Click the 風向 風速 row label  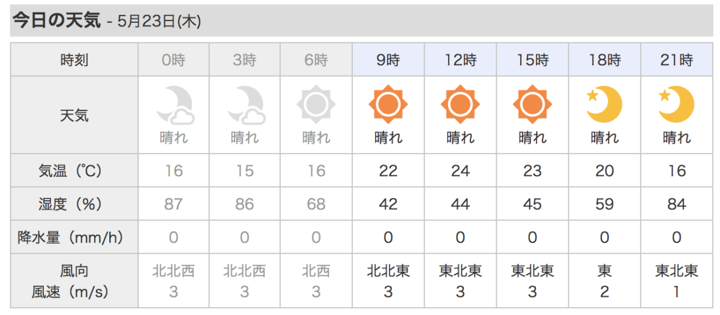pyautogui.click(x=74, y=281)
